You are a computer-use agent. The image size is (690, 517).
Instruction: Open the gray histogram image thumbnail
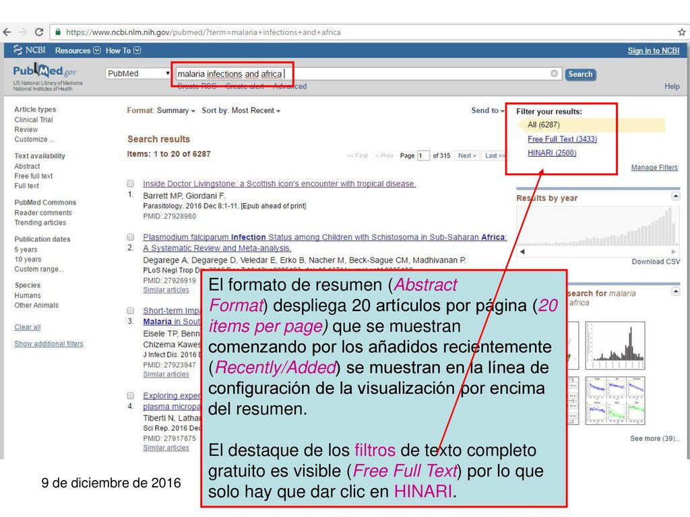click(615, 345)
